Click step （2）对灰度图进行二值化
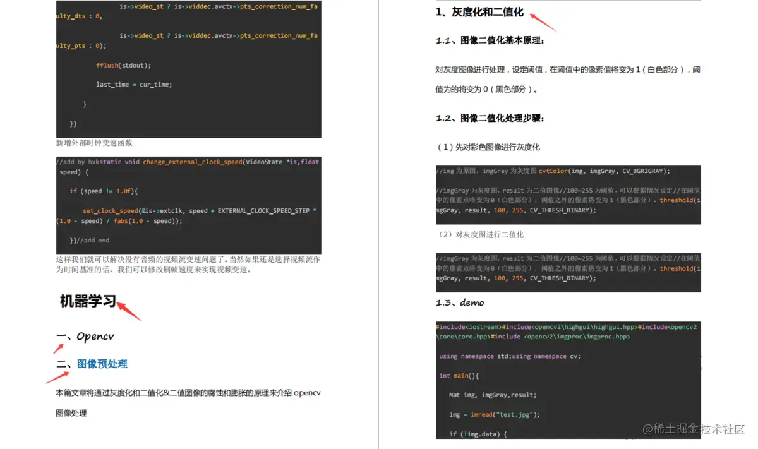 coord(480,234)
